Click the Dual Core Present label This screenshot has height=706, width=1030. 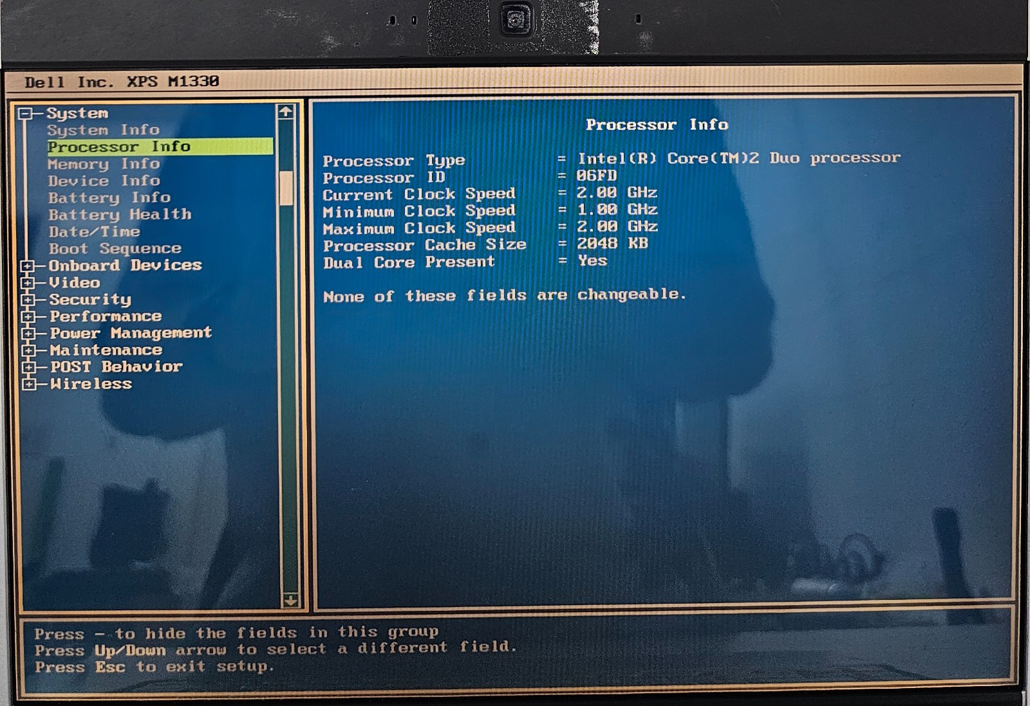(x=409, y=262)
